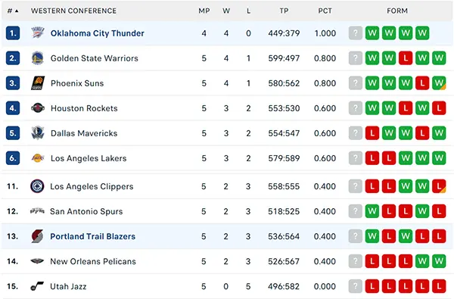Click the Western Conference column header
This screenshot has height=299, width=454.
(x=74, y=11)
